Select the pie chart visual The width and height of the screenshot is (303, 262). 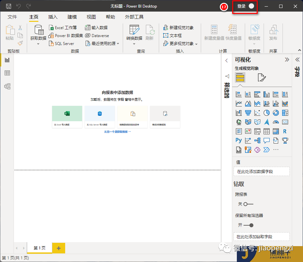click(x=267, y=113)
